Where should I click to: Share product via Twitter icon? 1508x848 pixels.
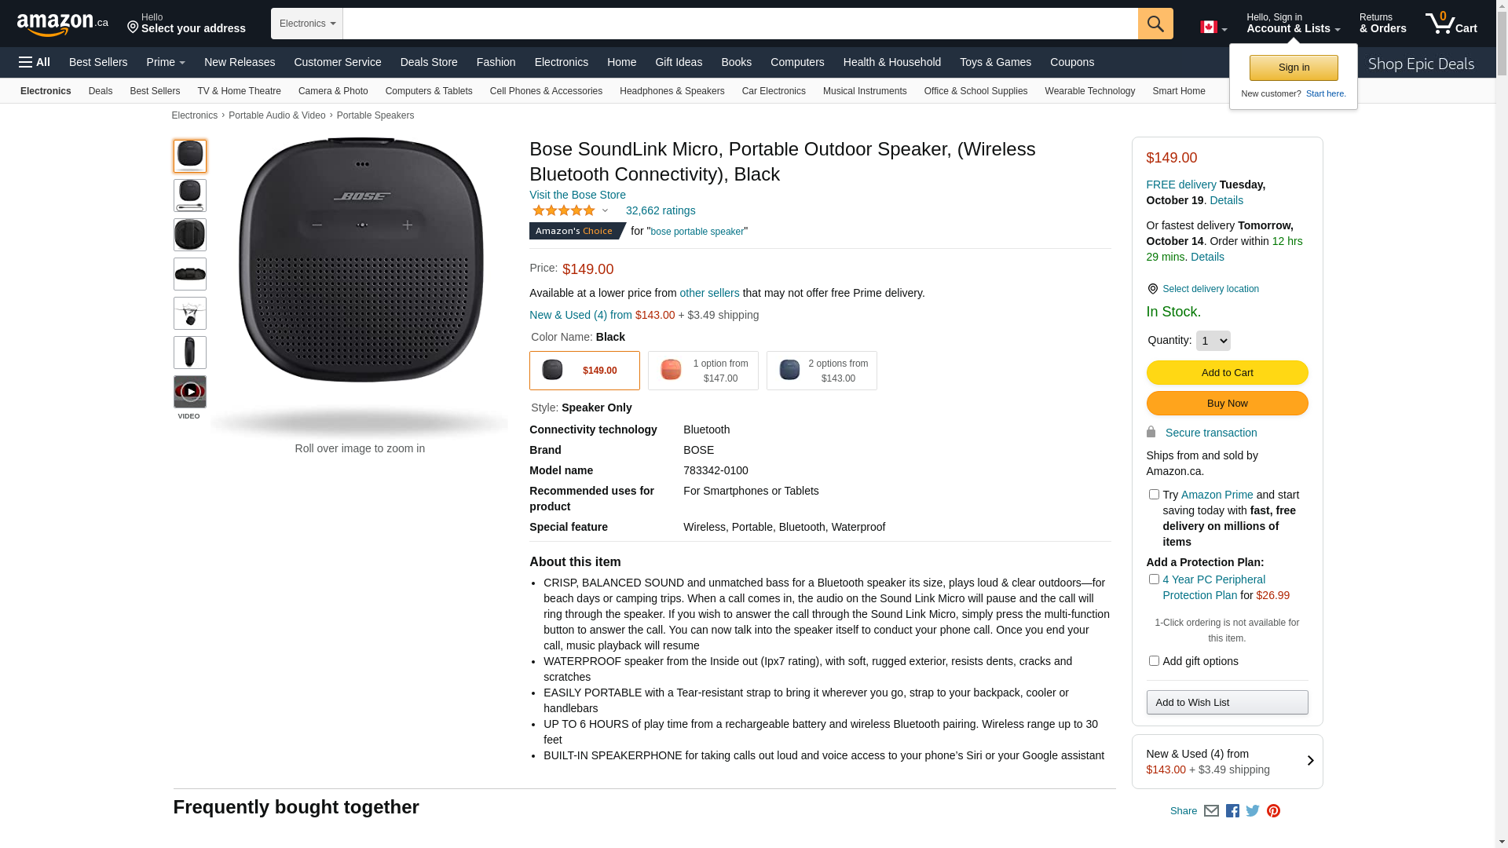(x=1253, y=811)
